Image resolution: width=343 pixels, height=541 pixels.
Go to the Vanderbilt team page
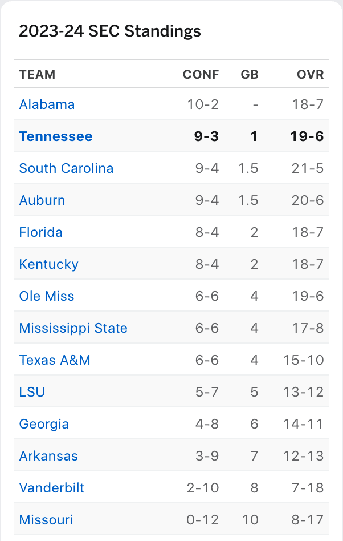(52, 488)
